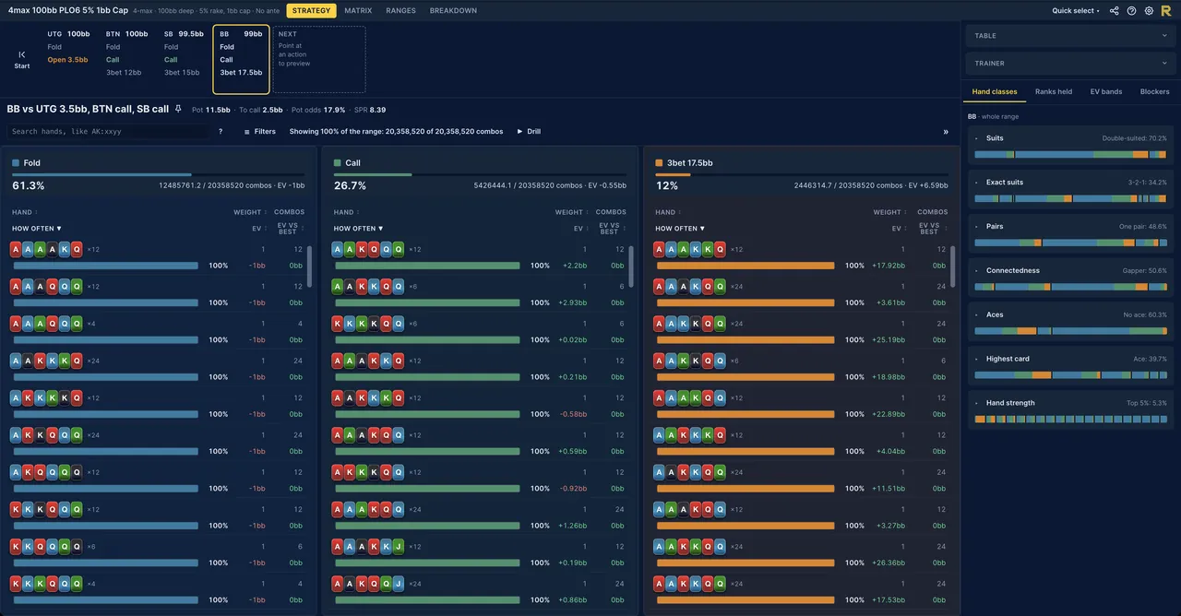The width and height of the screenshot is (1181, 616).
Task: Sort 3bet column by Weight
Action: [890, 212]
